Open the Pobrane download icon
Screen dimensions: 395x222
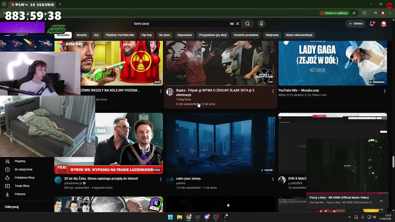(x=7, y=194)
